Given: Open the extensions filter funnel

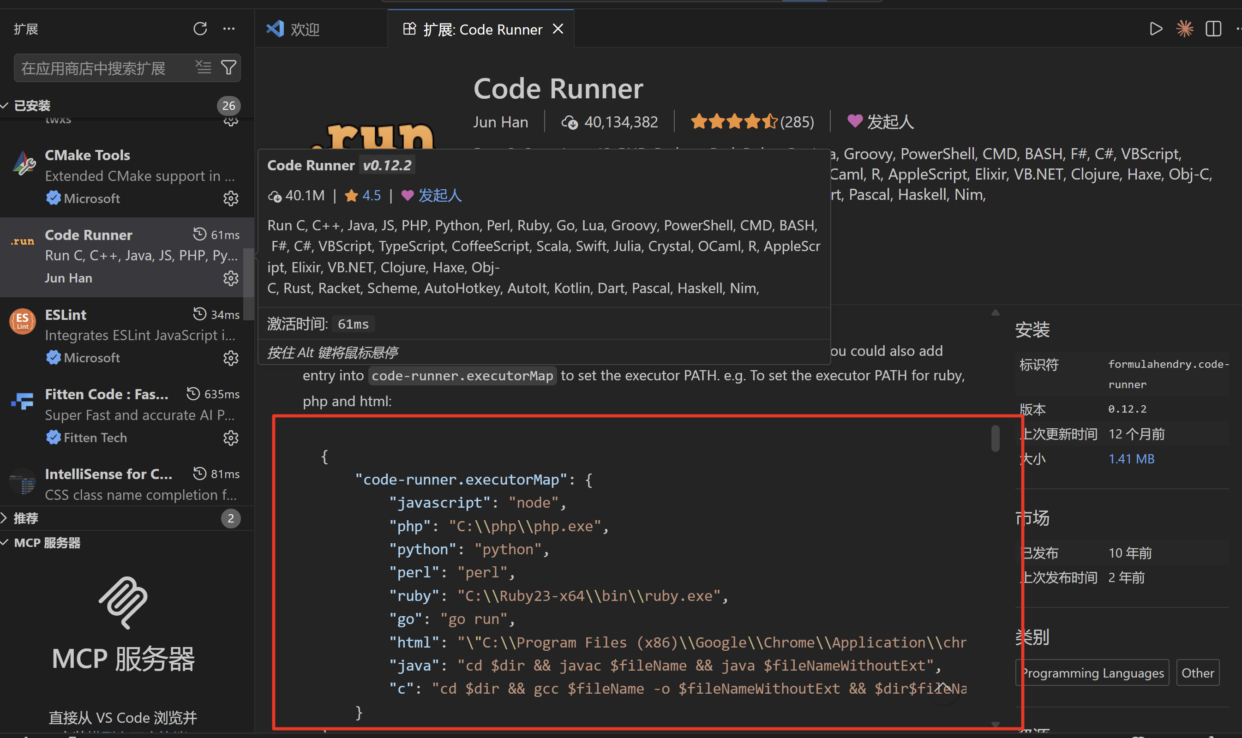Looking at the screenshot, I should click(229, 67).
